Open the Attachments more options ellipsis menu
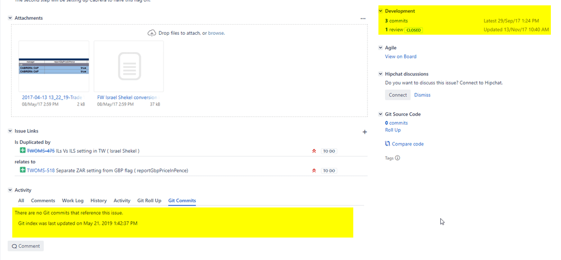 pyautogui.click(x=363, y=18)
